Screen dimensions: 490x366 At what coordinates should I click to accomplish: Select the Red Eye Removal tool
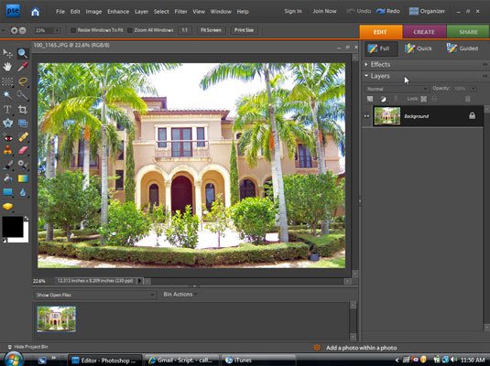coord(7,137)
